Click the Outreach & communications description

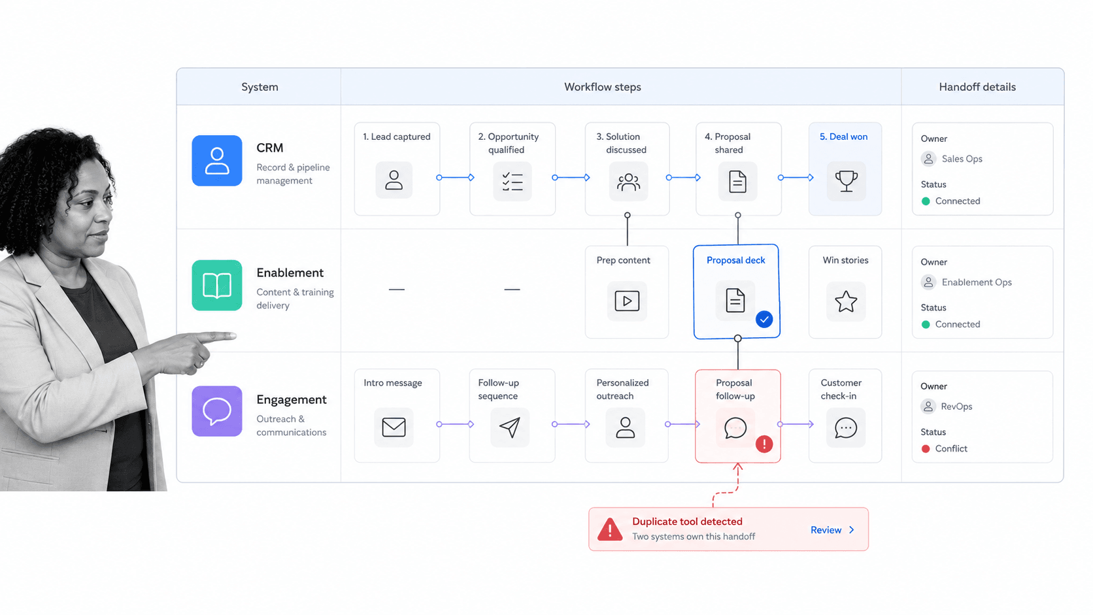(x=292, y=425)
